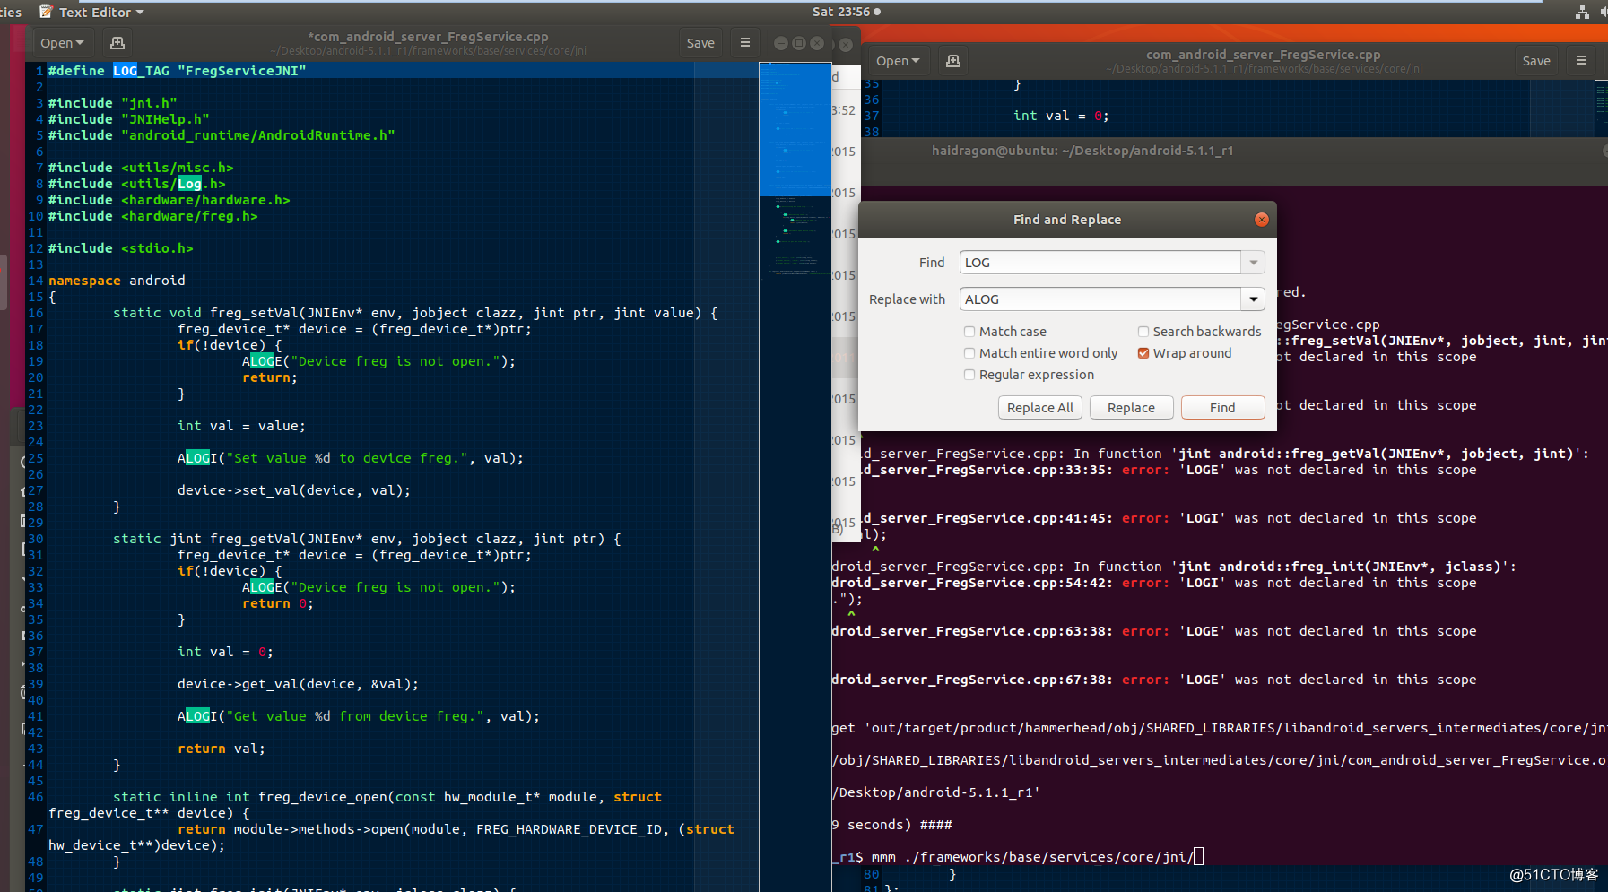This screenshot has height=892, width=1608.
Task: Click Open dropdown in background editor window
Action: pos(898,61)
